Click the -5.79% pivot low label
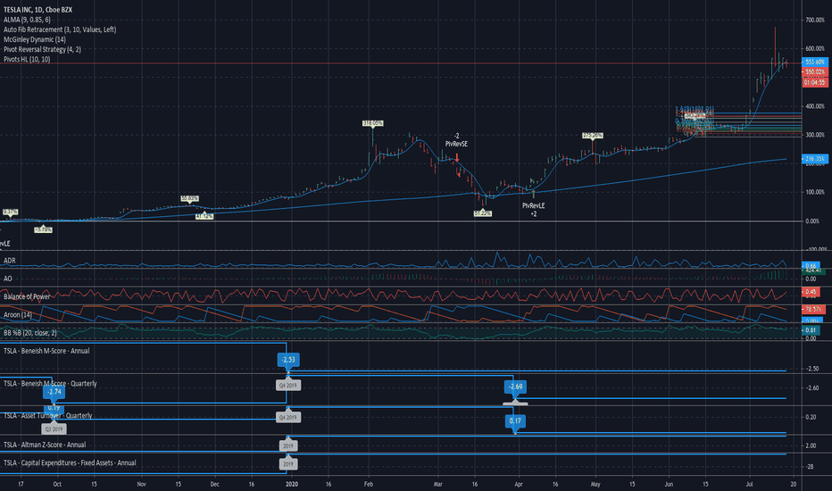 (43, 229)
